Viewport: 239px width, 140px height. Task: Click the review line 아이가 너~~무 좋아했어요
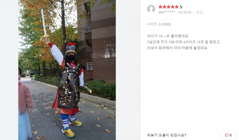click(168, 36)
